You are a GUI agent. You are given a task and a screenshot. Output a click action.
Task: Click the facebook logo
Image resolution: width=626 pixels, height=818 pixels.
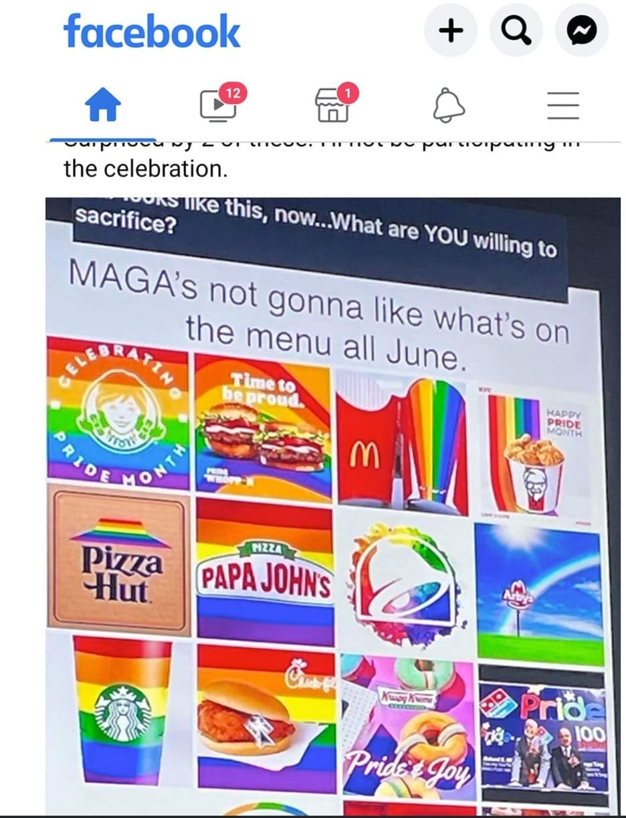tap(152, 32)
